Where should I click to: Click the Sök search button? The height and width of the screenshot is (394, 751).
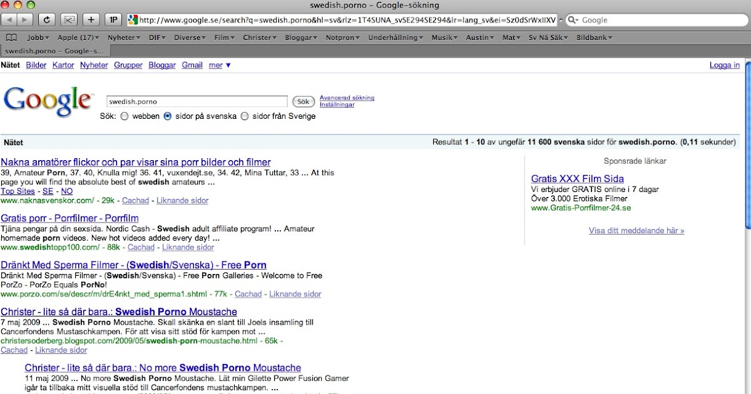304,101
